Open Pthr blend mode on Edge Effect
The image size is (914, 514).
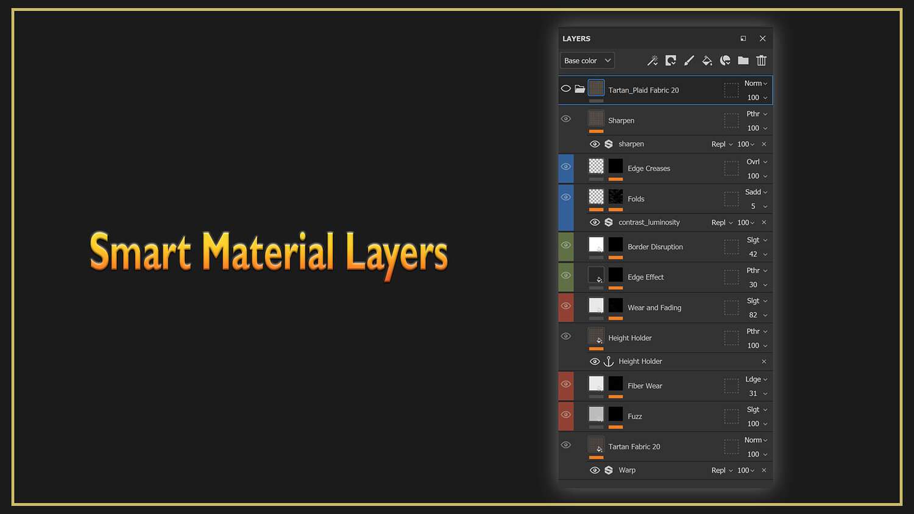tap(757, 270)
